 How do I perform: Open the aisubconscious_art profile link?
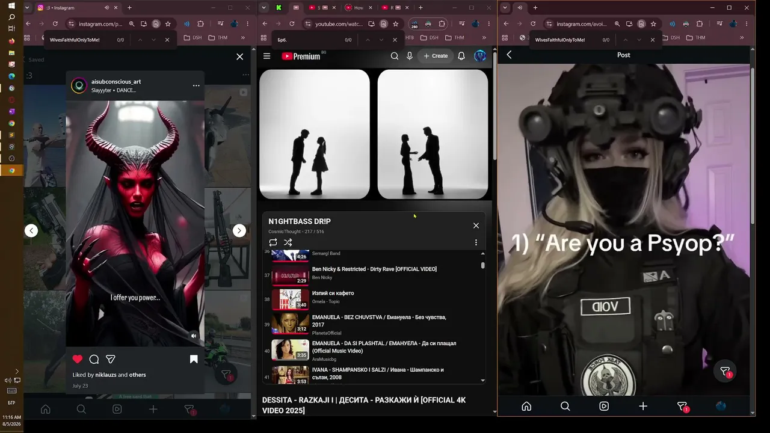pos(116,81)
